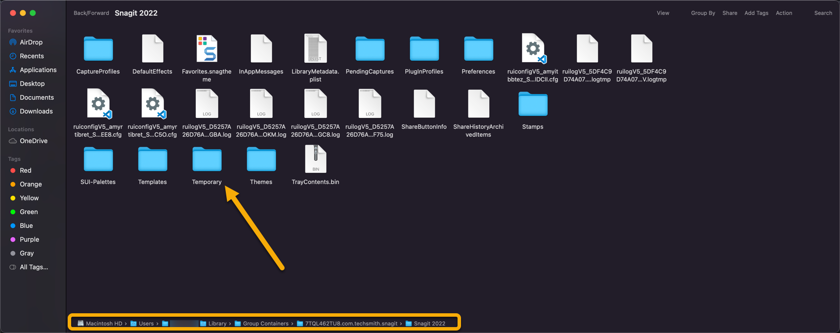Select the LibraryMetadata.plist file
Screen dimensions: 840x333
[315, 49]
